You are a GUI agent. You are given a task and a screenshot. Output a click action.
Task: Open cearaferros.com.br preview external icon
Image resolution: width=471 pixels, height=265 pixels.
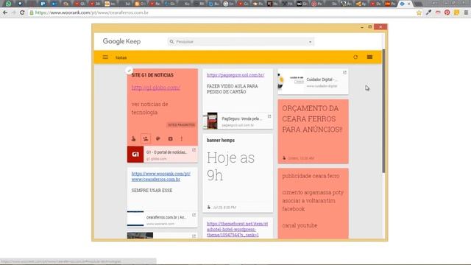click(x=194, y=215)
